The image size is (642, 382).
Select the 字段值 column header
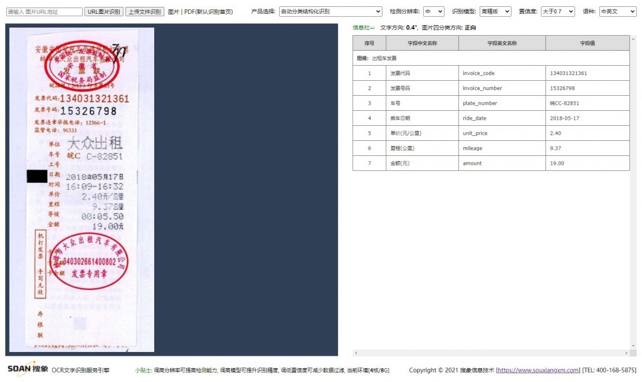point(587,43)
